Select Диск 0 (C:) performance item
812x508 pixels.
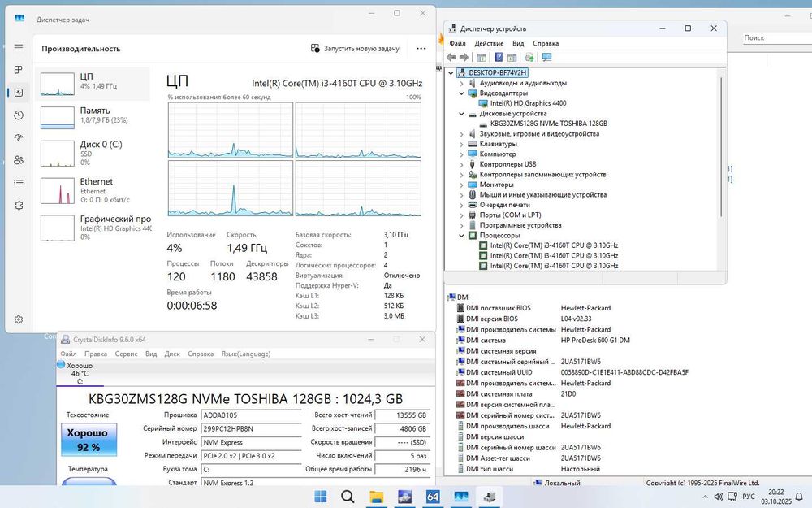(93, 153)
